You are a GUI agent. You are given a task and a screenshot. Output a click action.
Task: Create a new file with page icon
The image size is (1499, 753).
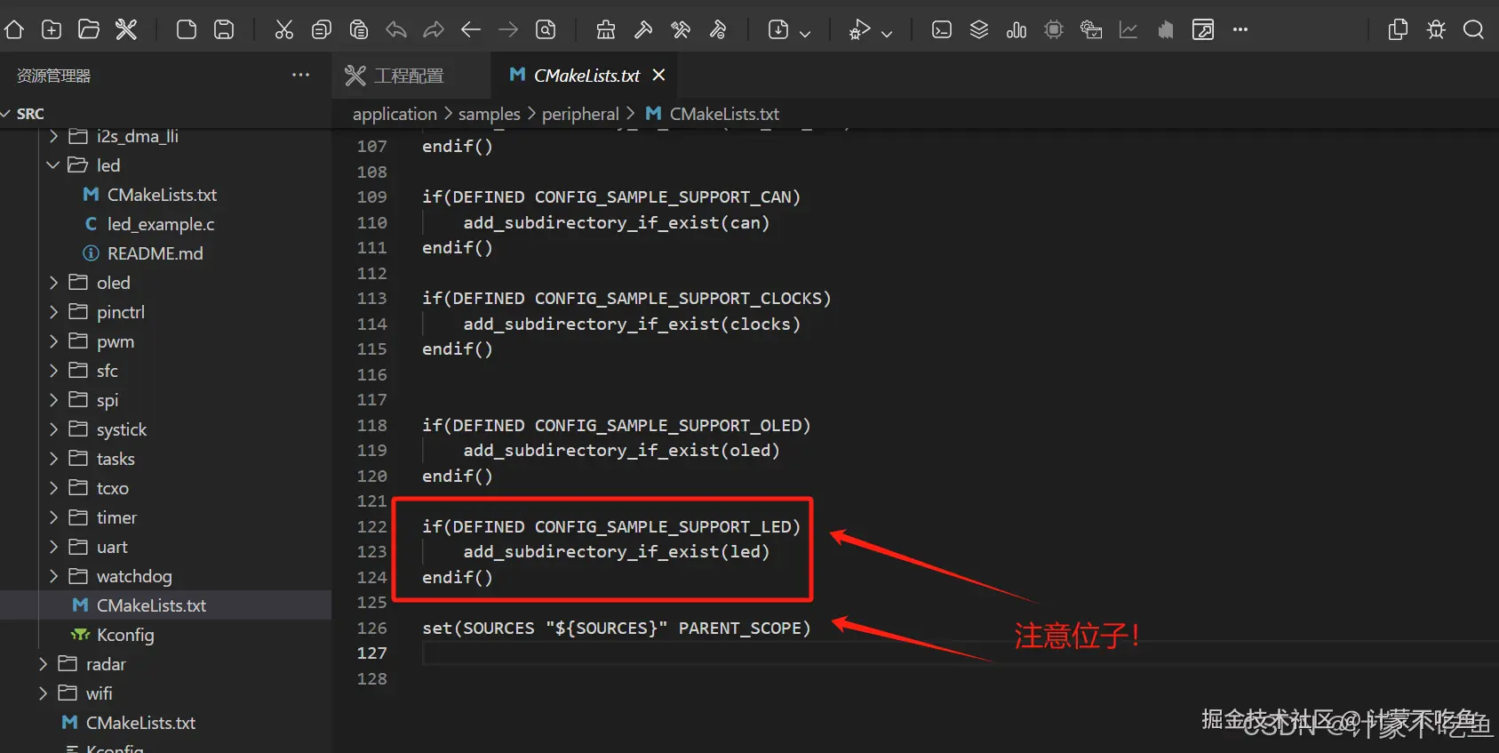point(187,29)
